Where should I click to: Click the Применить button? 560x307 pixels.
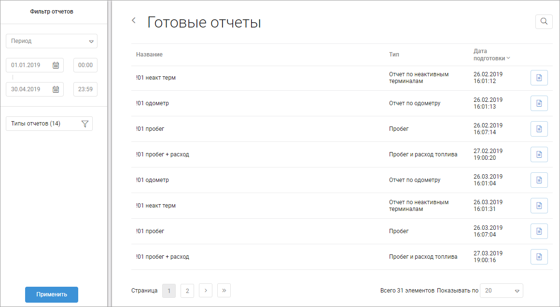coord(52,294)
